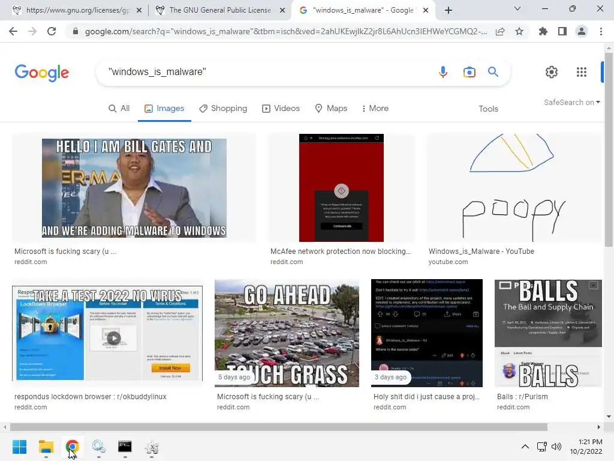Open the poopy drawing image
614x461 pixels.
[x=514, y=188]
